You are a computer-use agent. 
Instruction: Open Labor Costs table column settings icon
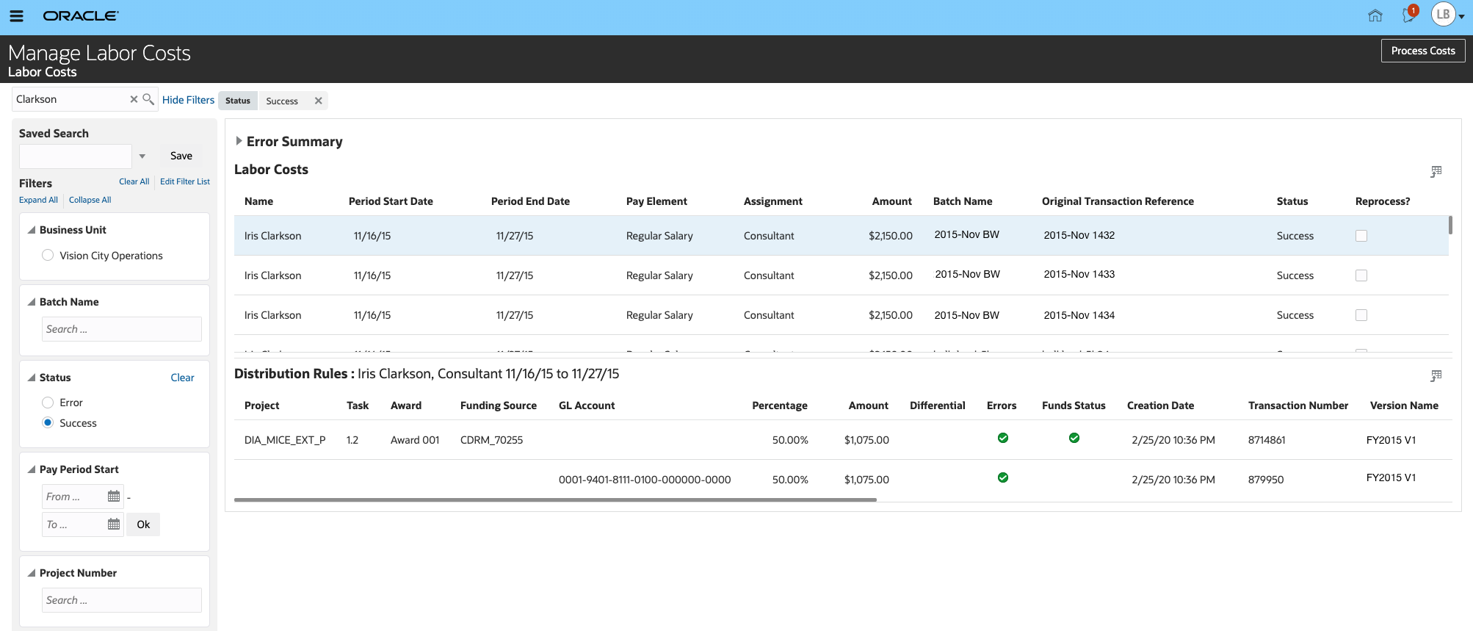pos(1436,171)
